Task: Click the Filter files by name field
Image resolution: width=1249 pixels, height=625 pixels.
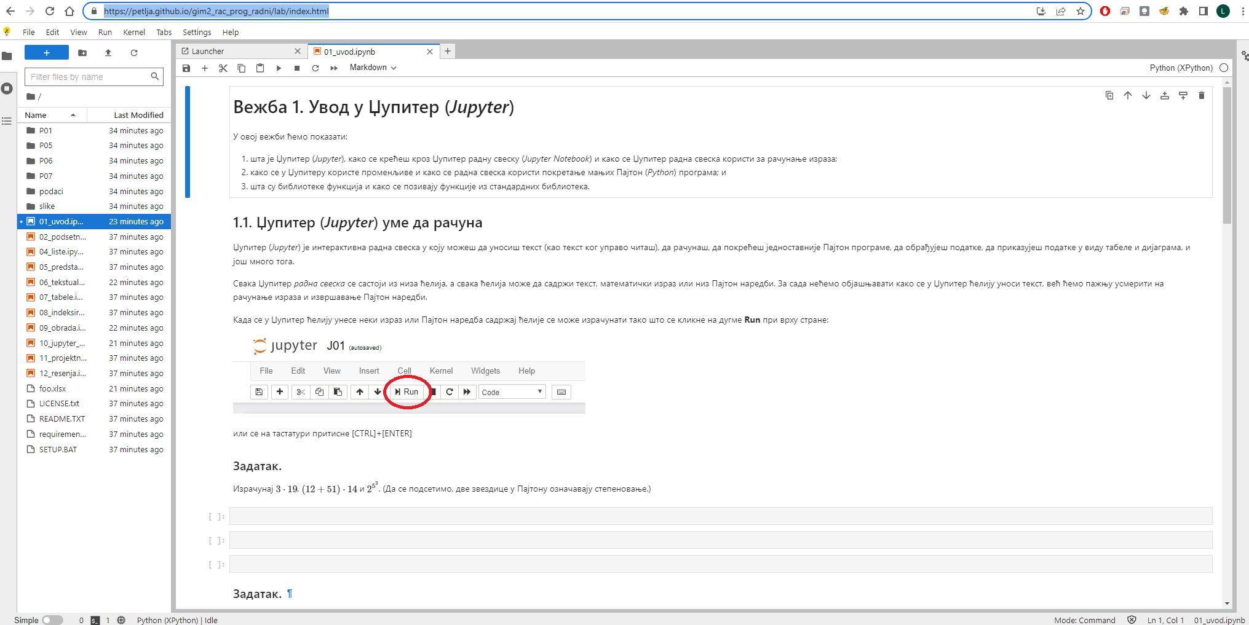Action: pyautogui.click(x=89, y=77)
